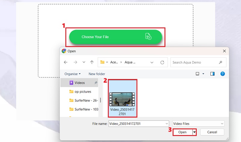Viewport: 241px width, 142px height.
Task: Open the Organise menu
Action: pos(72,74)
